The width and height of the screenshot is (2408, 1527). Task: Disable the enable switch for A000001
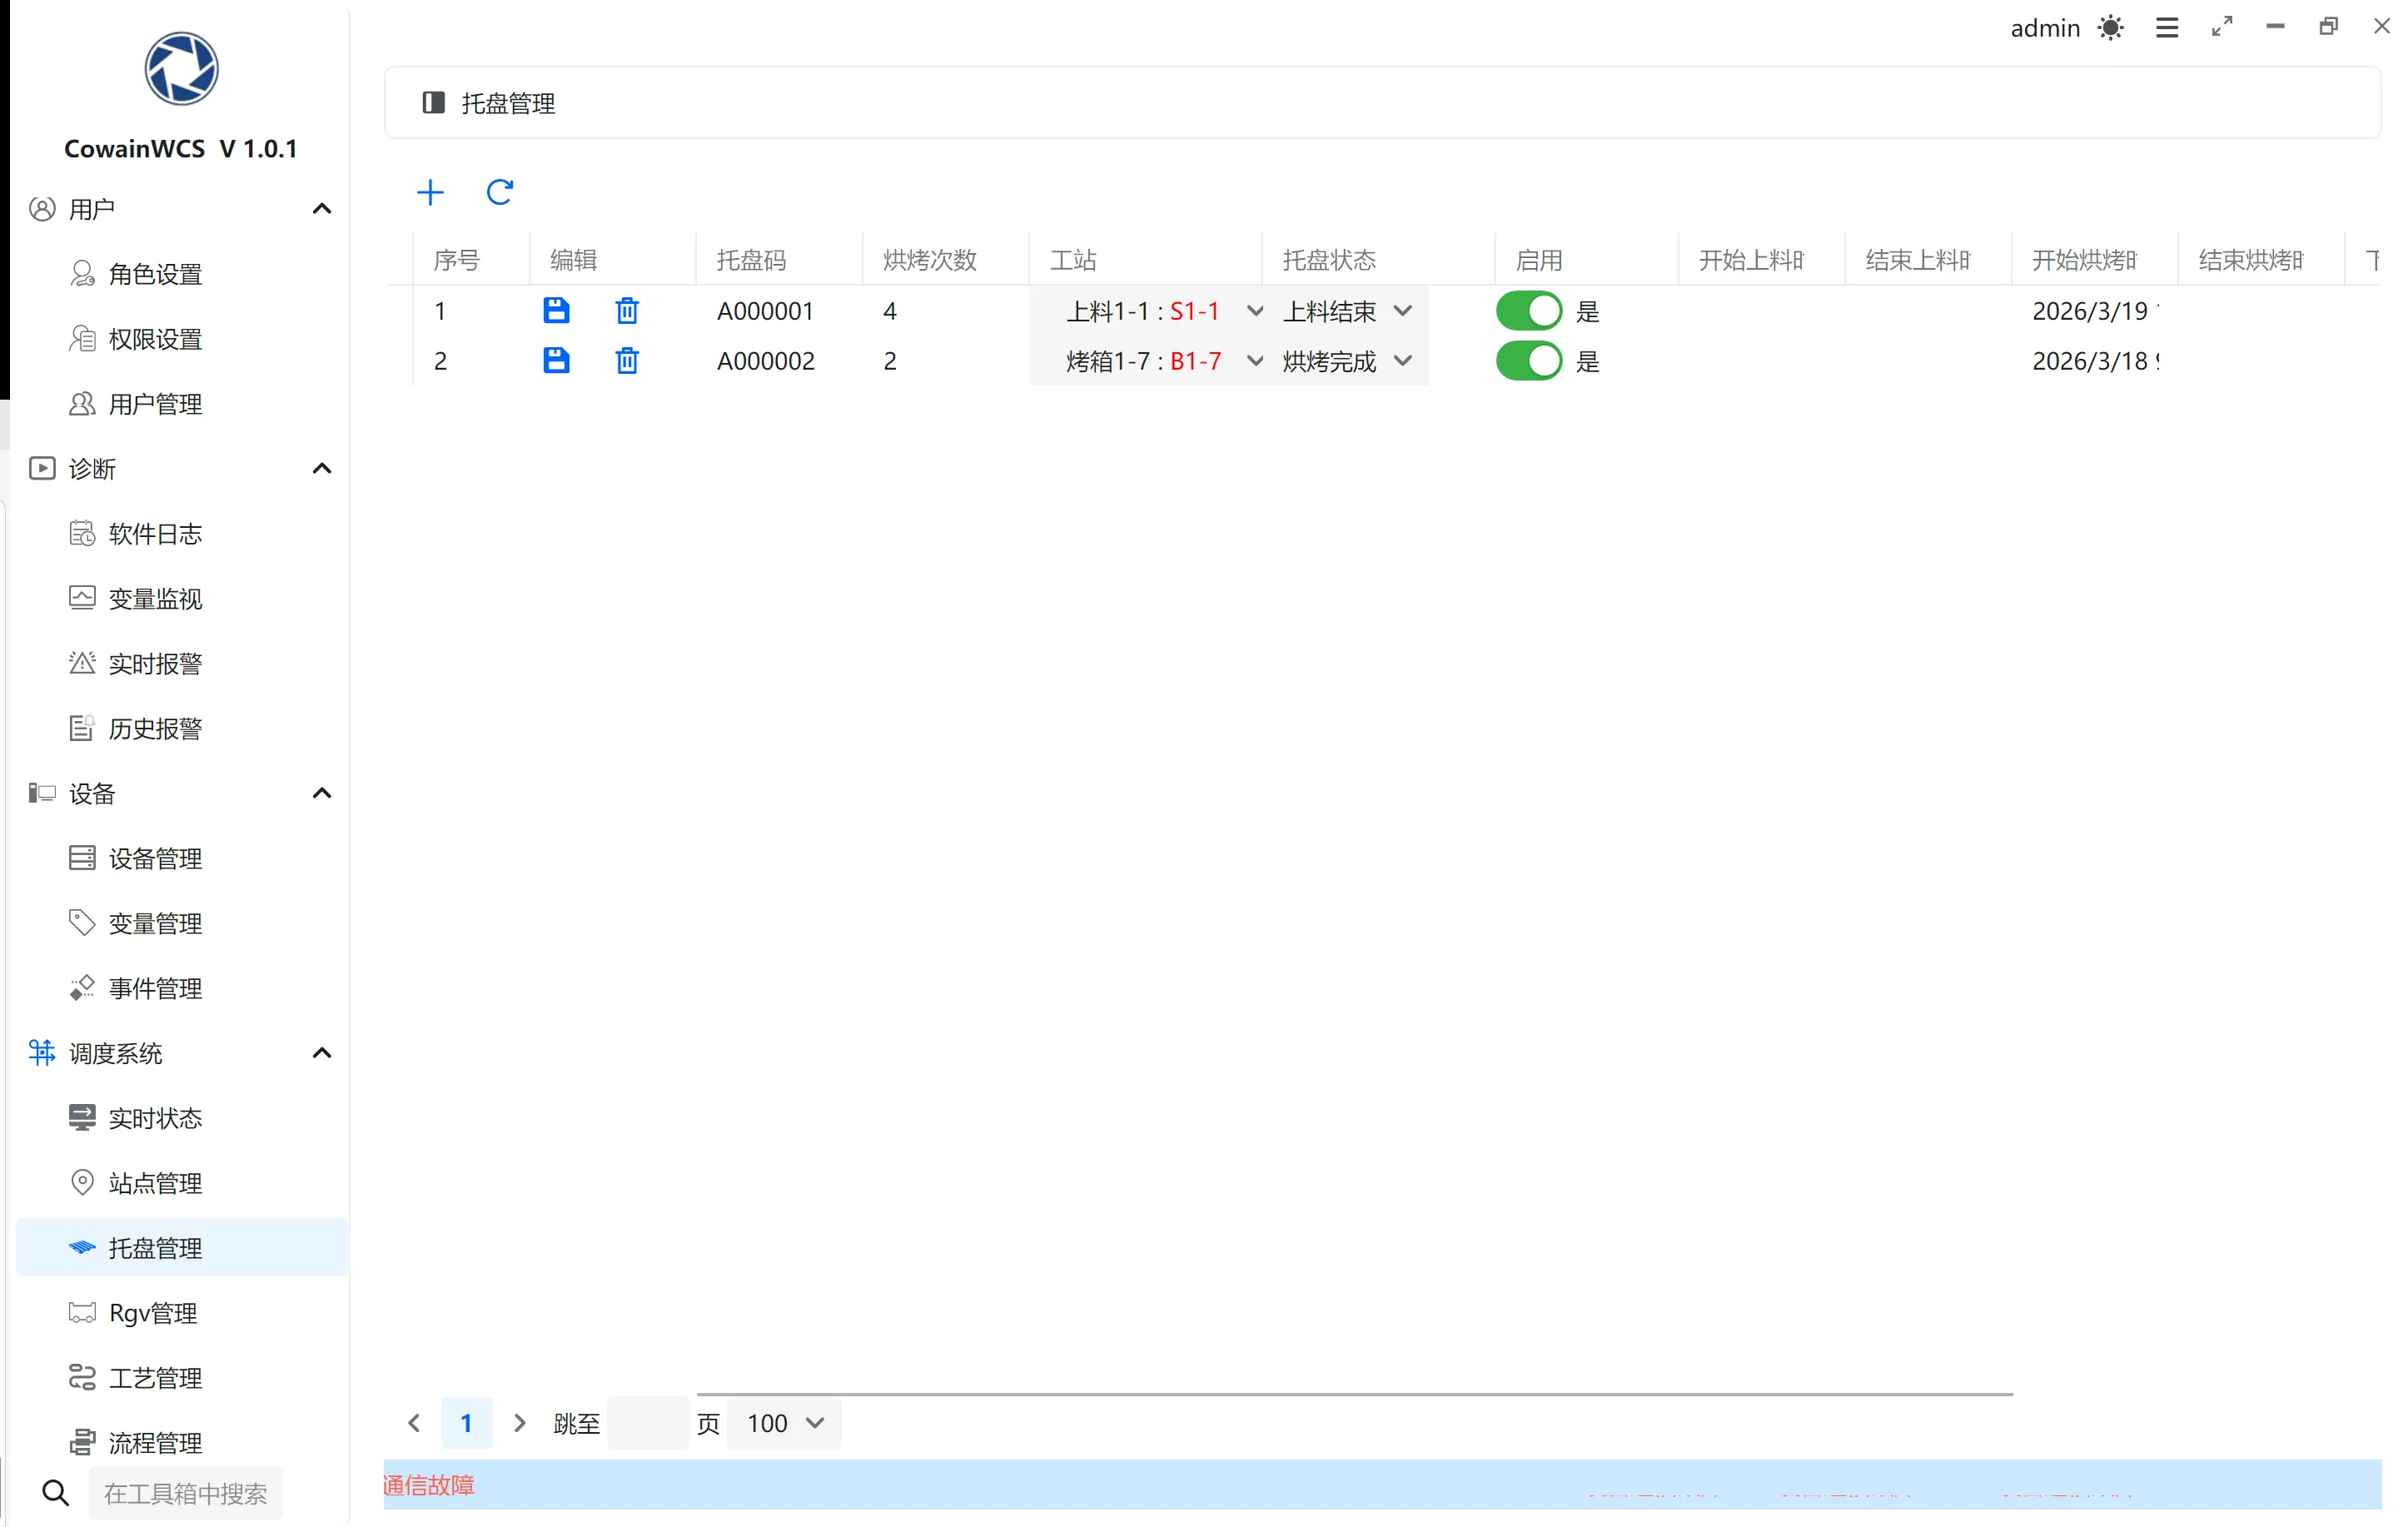(1528, 311)
